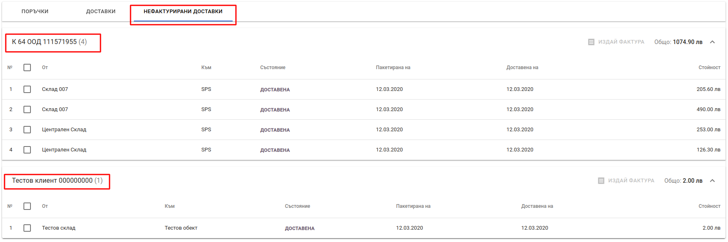This screenshot has height=242, width=728.
Task: Select the 253.00 лв Централен Склад row checkbox
Action: (x=27, y=130)
